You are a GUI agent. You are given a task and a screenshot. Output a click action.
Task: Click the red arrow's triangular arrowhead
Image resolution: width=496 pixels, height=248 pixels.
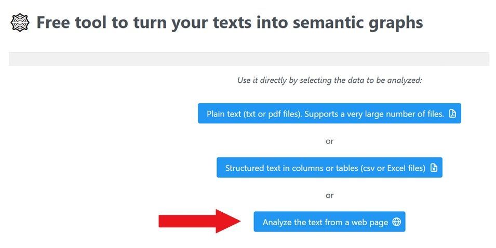(228, 221)
